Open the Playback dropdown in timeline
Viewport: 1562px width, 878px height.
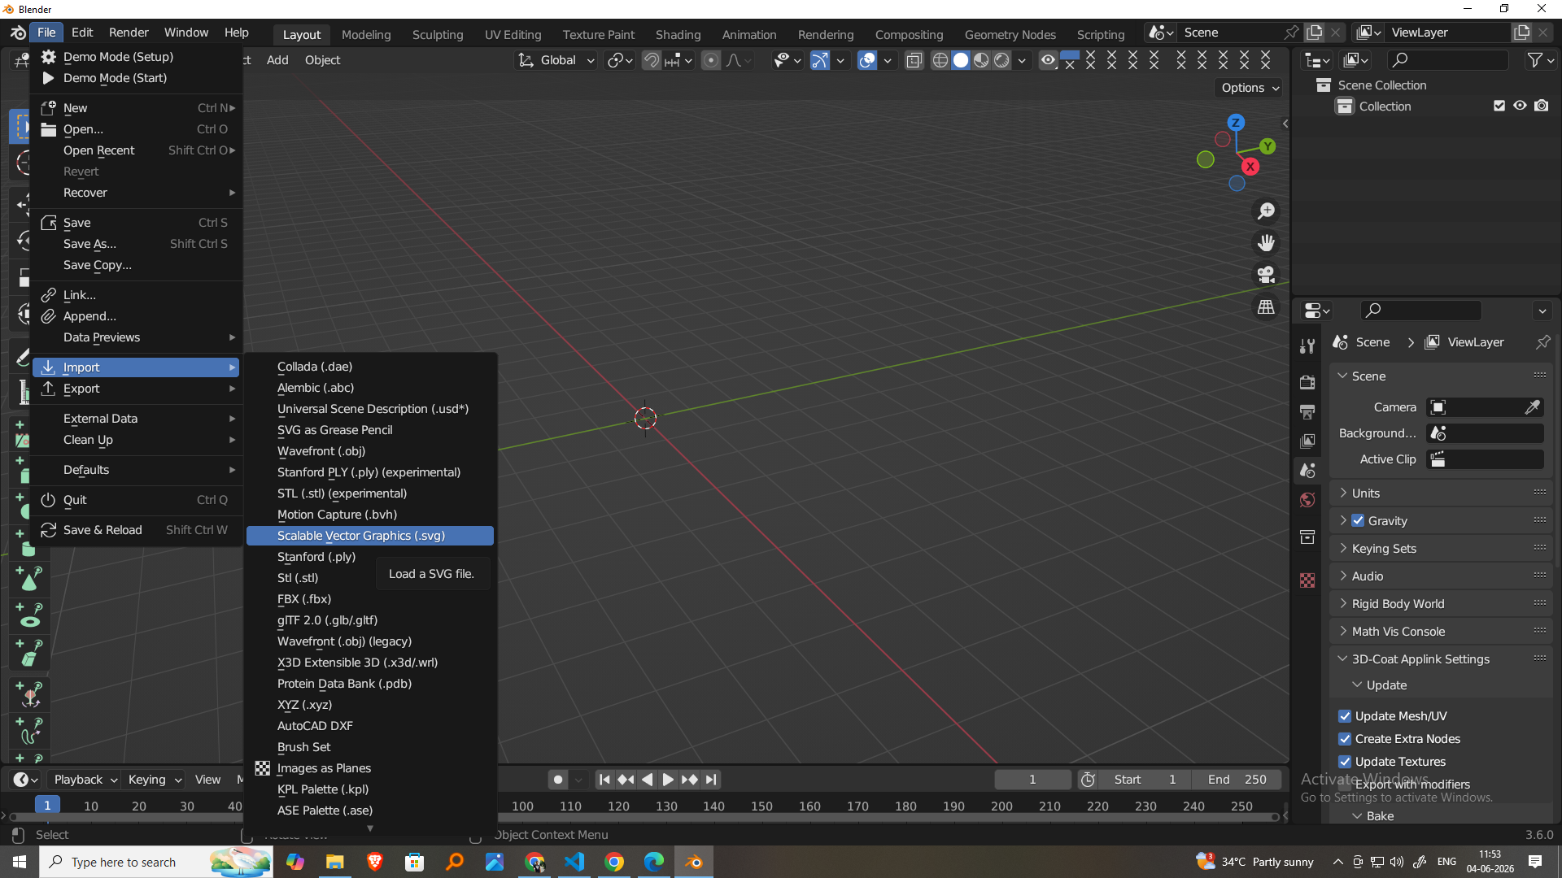[x=85, y=780]
